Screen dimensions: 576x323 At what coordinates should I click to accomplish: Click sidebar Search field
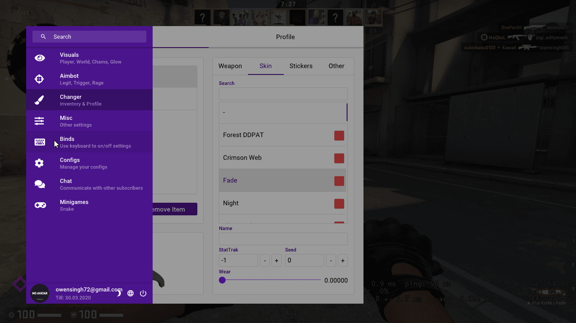[89, 37]
